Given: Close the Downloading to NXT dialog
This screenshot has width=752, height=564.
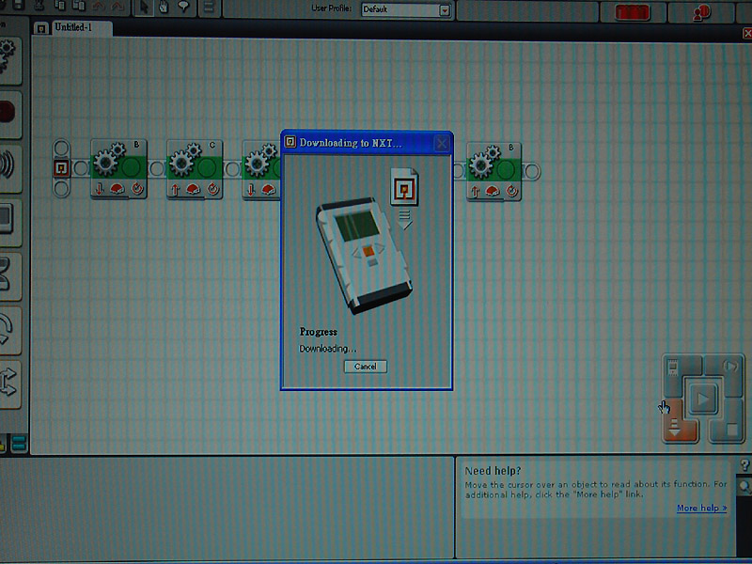Looking at the screenshot, I should (442, 143).
